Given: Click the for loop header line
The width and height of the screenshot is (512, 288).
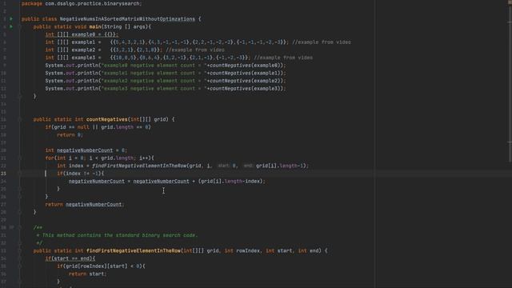Looking at the screenshot, I should pyautogui.click(x=99, y=158).
